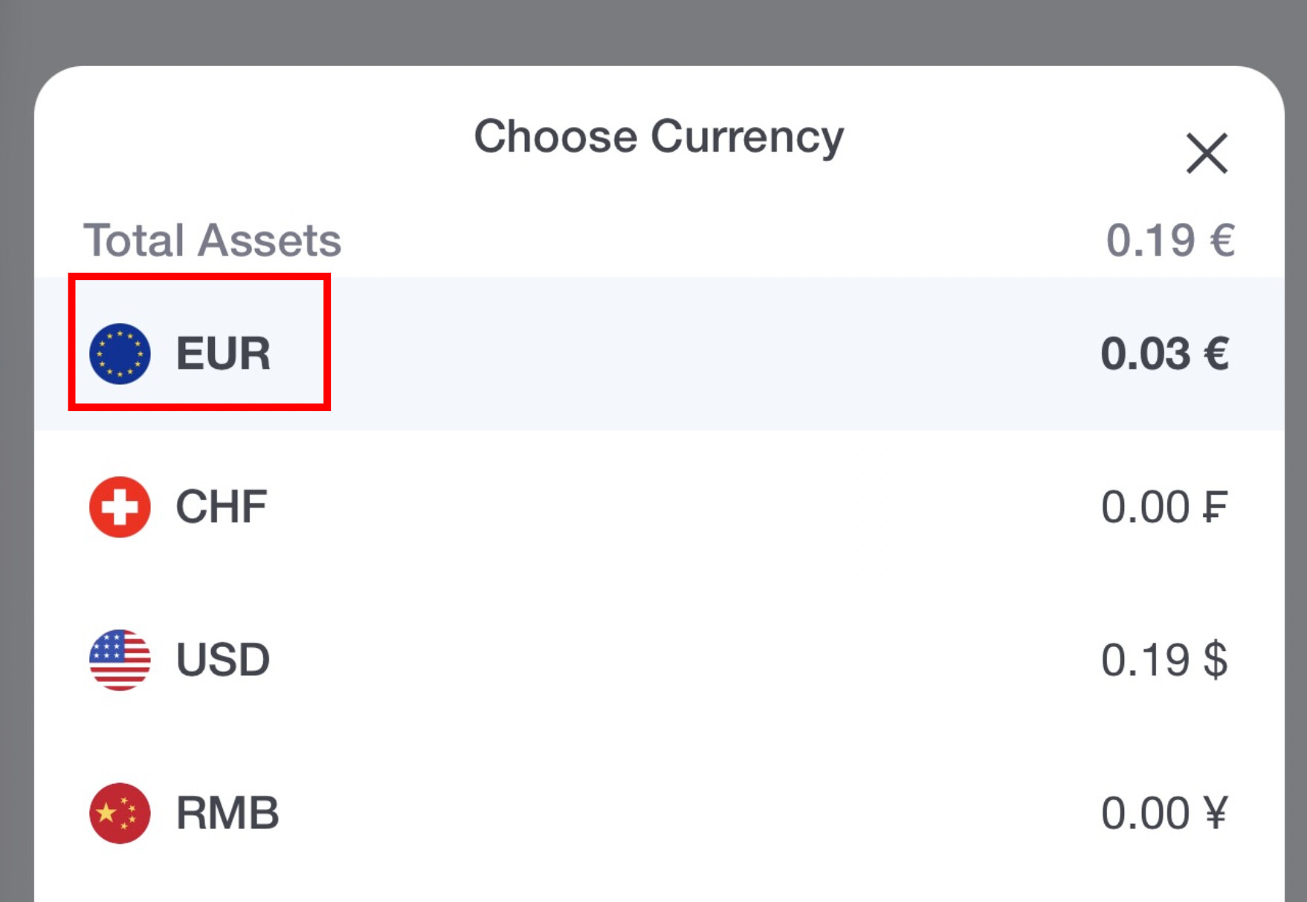This screenshot has width=1307, height=902.
Task: Choose the highlighted EUR row
Action: click(x=659, y=354)
